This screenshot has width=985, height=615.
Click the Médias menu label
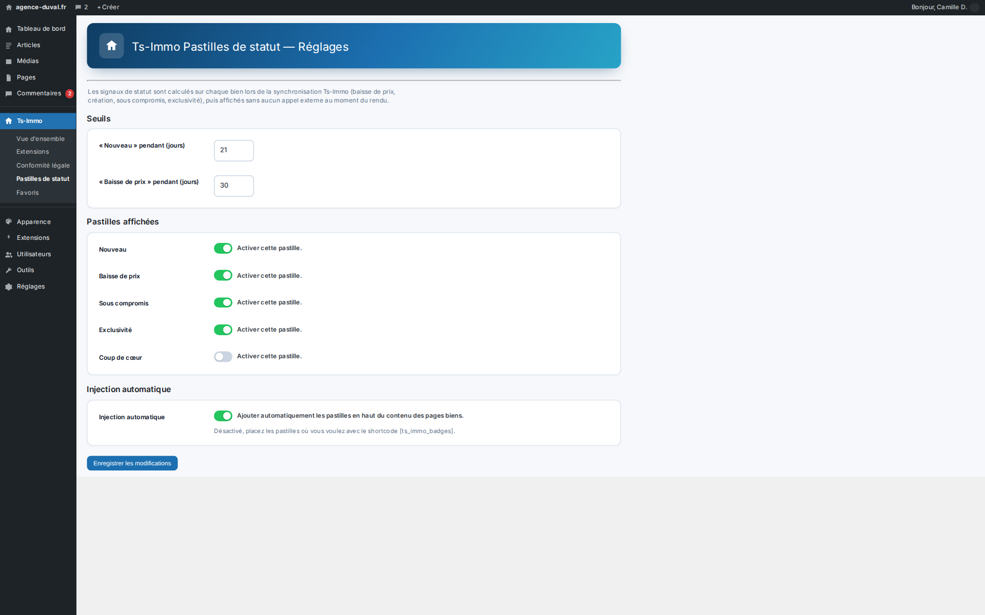(28, 61)
